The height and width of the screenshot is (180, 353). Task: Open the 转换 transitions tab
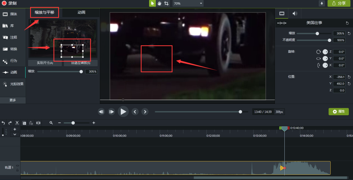pos(13,49)
